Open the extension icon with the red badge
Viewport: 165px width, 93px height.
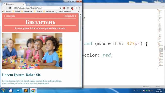pyautogui.click(x=72, y=8)
